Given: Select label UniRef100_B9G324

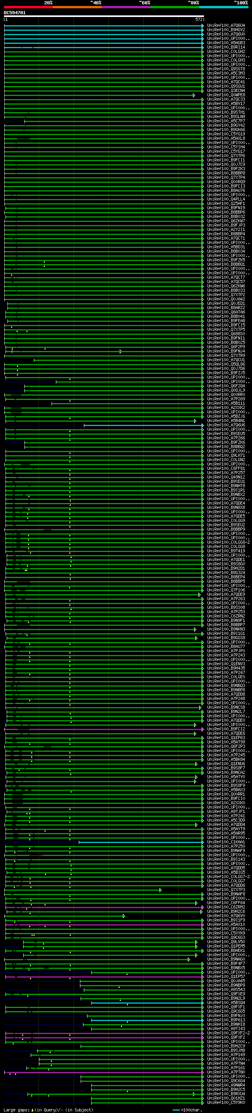Looking at the screenshot, I should tap(226, 572).
